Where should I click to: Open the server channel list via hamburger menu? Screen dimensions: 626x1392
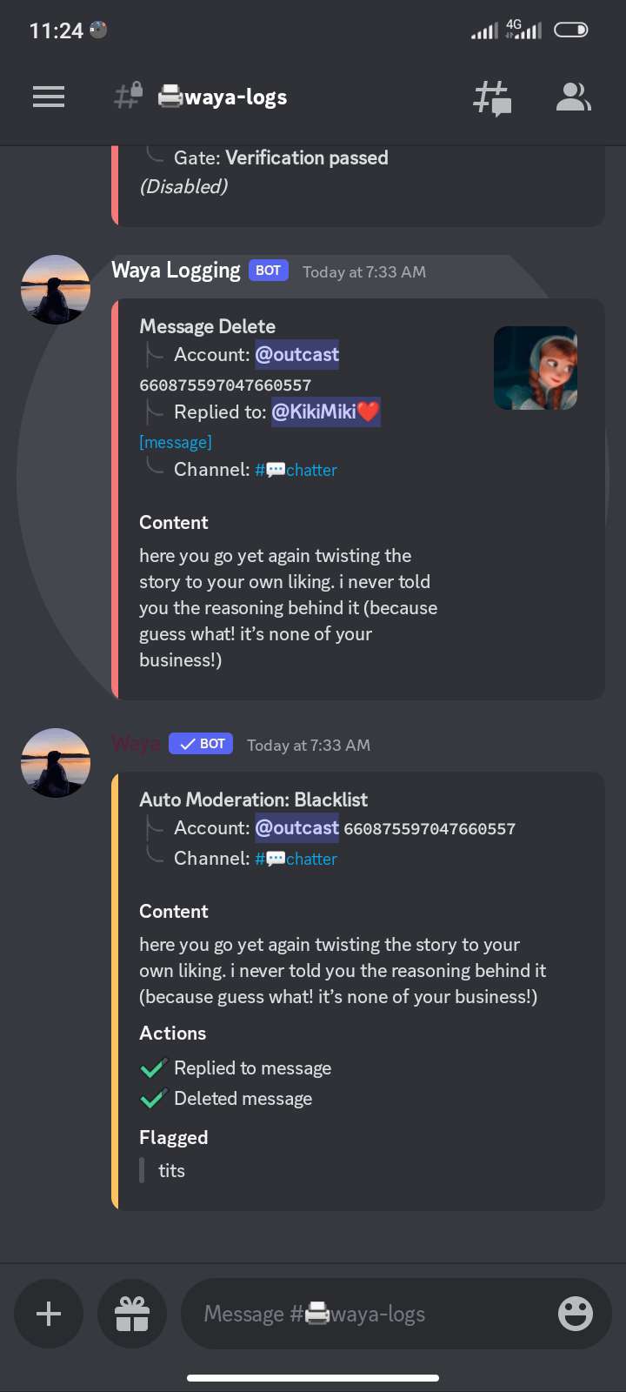click(49, 97)
